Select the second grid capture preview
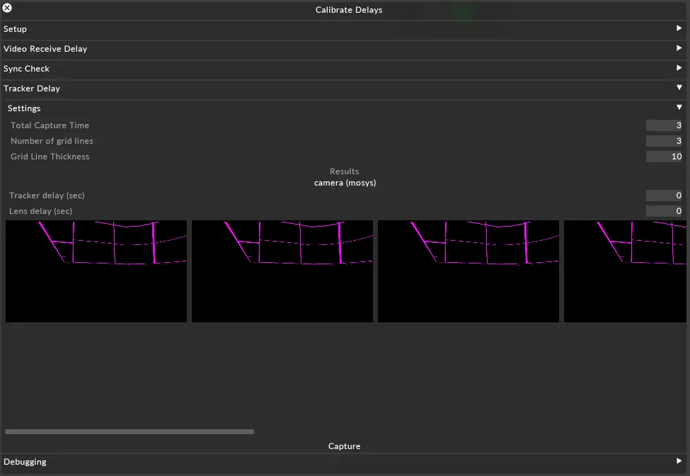Image resolution: width=690 pixels, height=476 pixels. tap(282, 271)
